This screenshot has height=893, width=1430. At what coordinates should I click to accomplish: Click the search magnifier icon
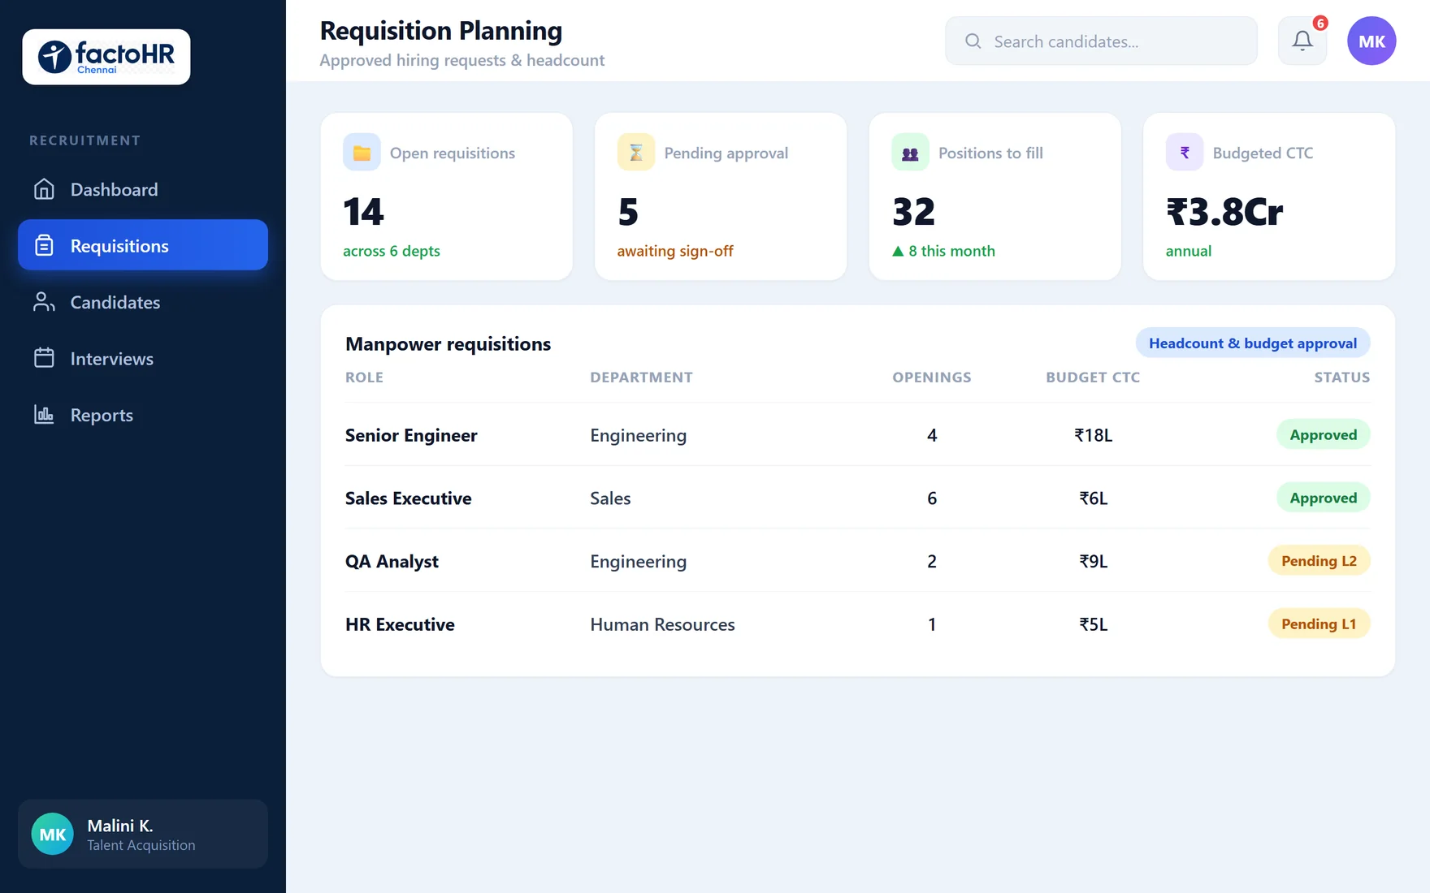tap(973, 41)
